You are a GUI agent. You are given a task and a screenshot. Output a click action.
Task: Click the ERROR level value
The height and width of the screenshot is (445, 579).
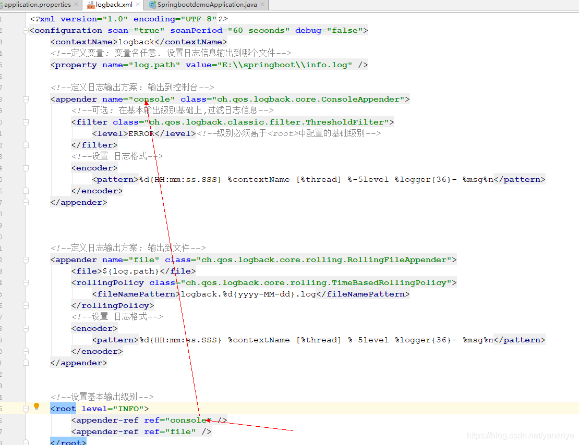pyautogui.click(x=141, y=133)
